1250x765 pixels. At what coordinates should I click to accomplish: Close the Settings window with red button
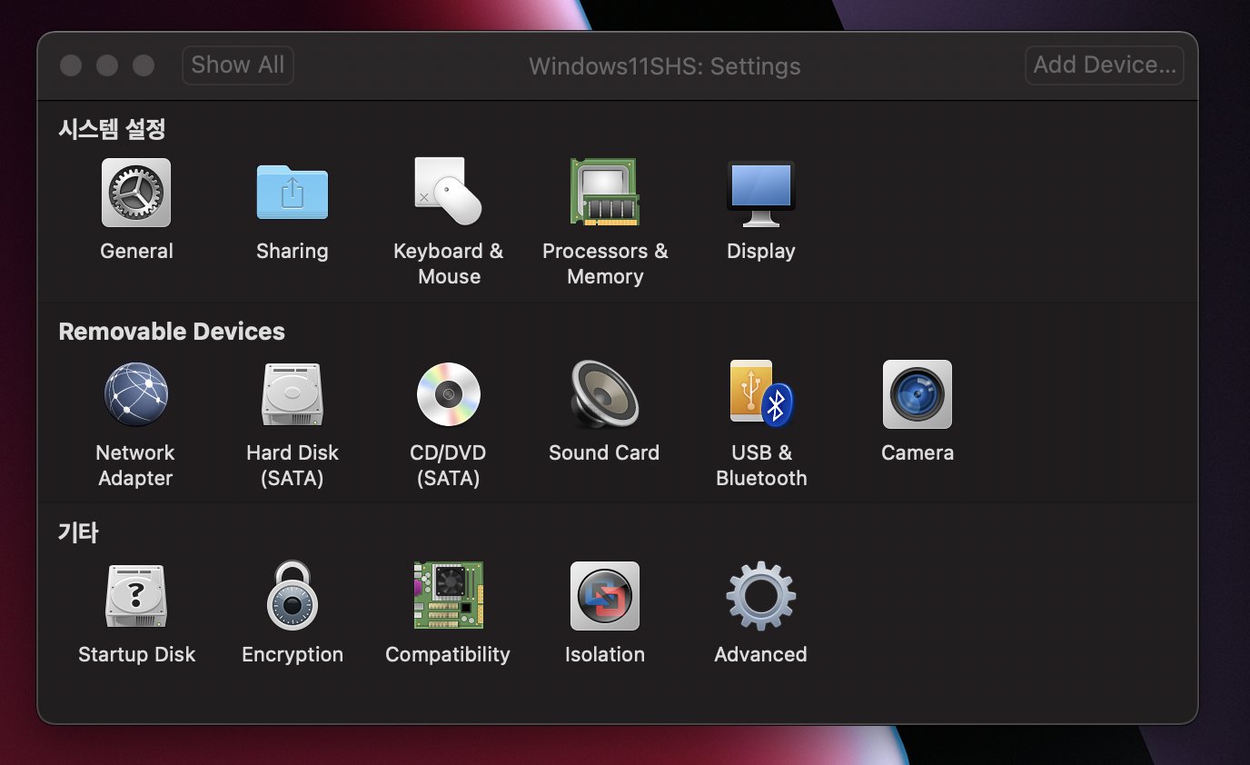(71, 65)
